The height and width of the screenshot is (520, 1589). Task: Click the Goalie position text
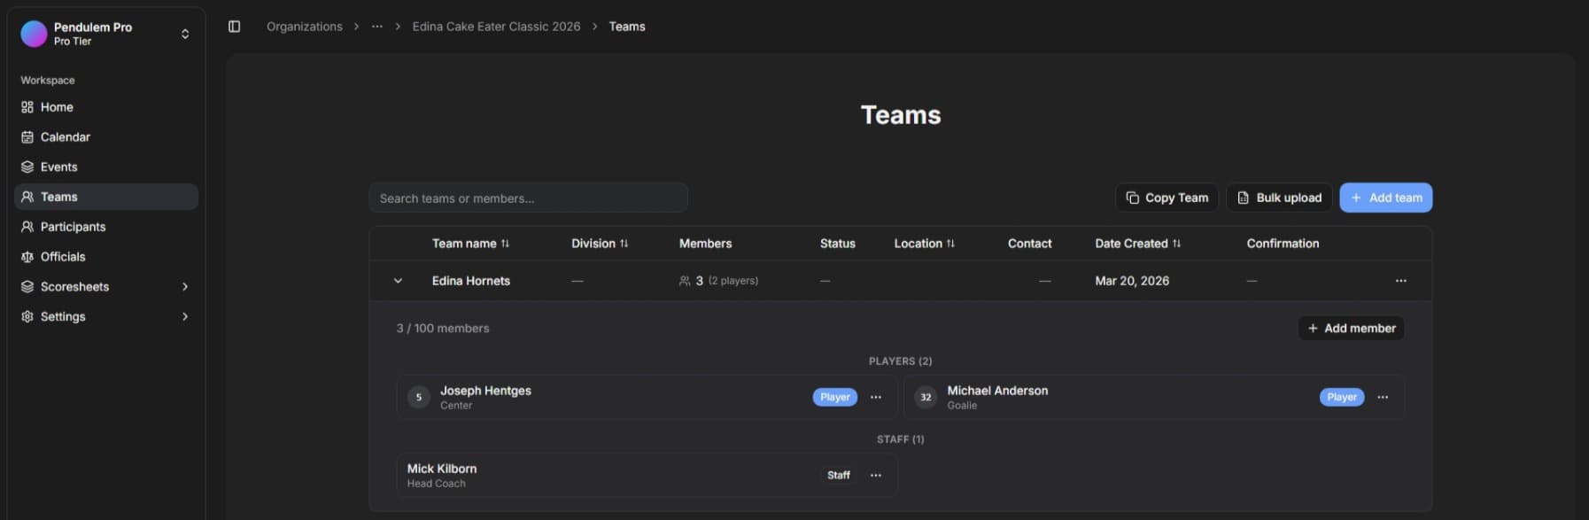pos(962,406)
